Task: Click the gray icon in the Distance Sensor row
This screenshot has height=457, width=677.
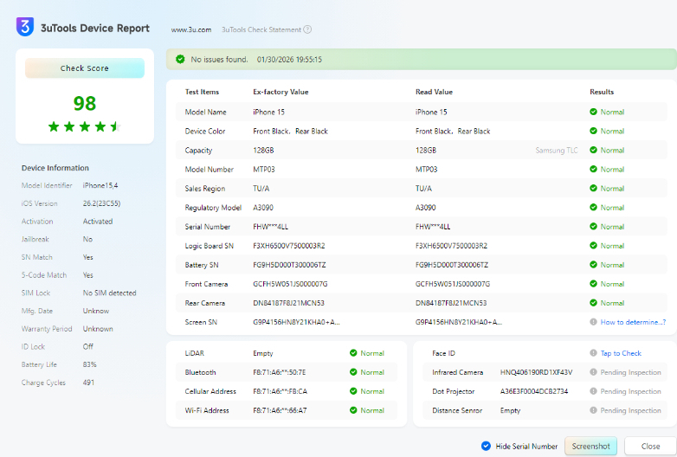Action: [593, 410]
